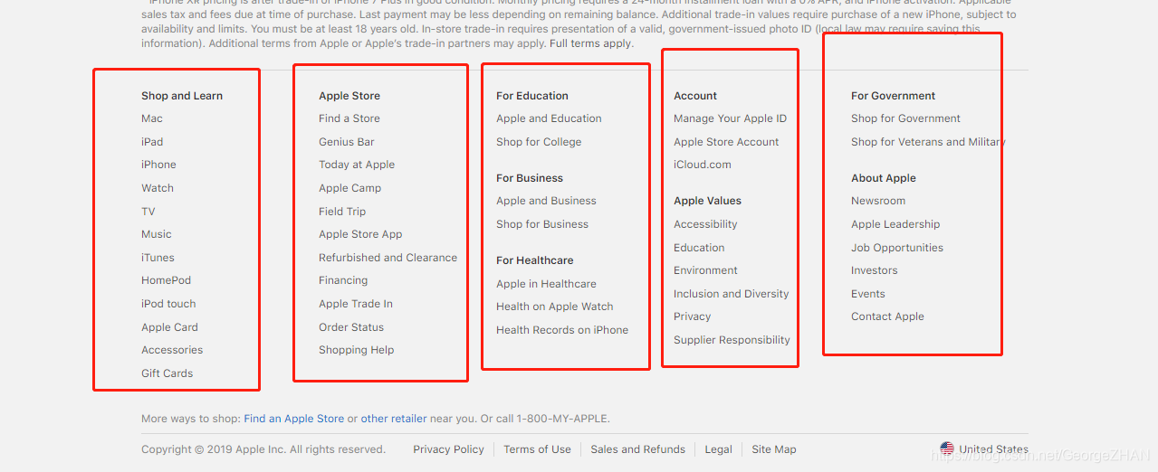Open Sales and Refunds link

(638, 449)
